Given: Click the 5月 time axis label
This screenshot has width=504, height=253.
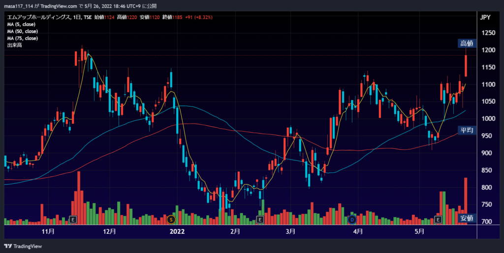Looking at the screenshot, I should [419, 231].
